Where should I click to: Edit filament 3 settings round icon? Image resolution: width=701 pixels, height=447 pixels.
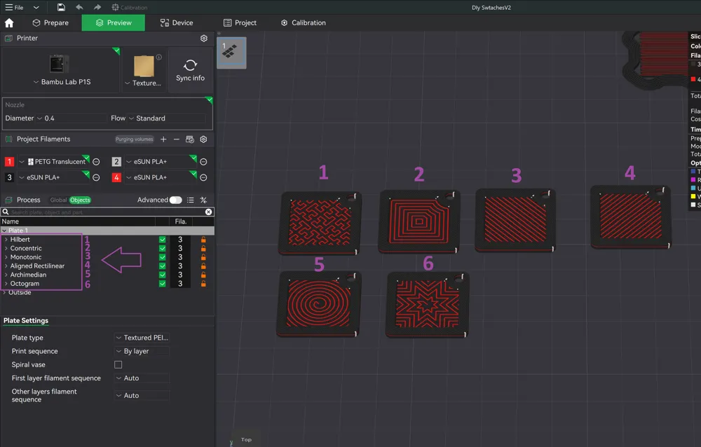[96, 177]
